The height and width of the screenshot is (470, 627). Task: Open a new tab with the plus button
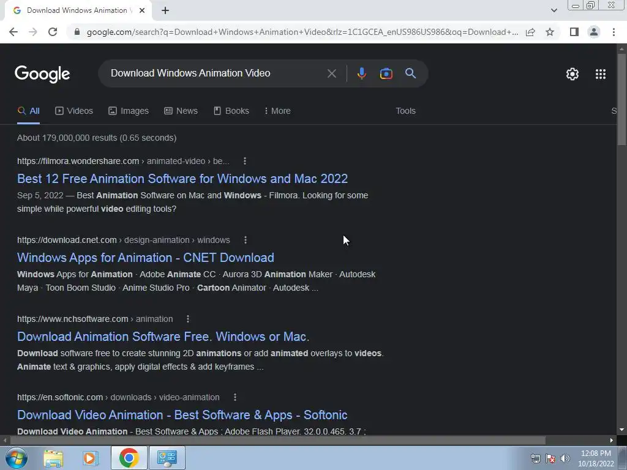click(x=165, y=11)
